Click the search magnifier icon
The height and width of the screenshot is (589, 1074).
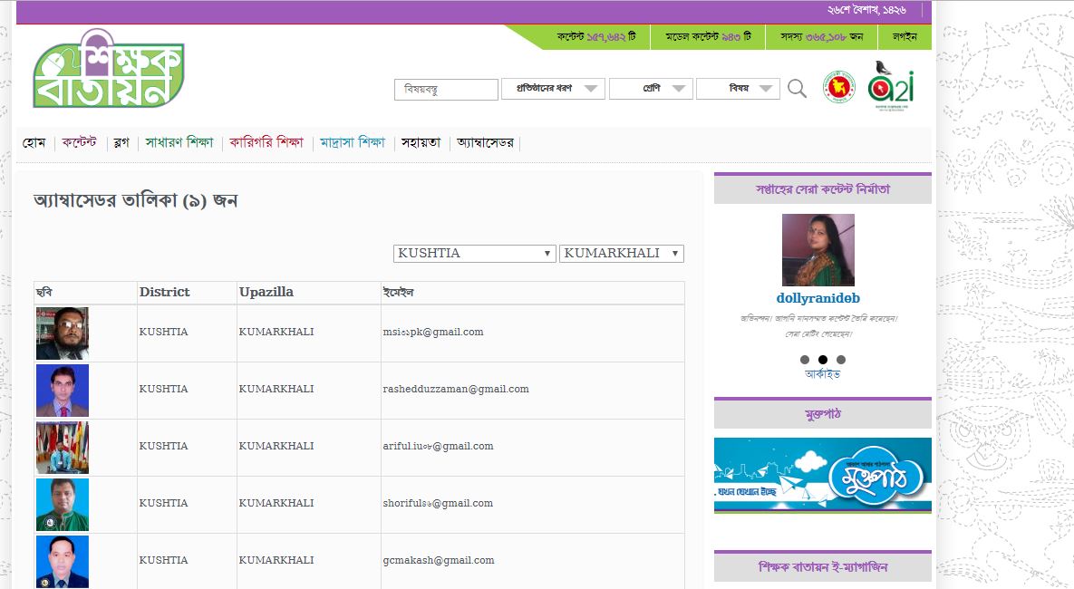[797, 89]
